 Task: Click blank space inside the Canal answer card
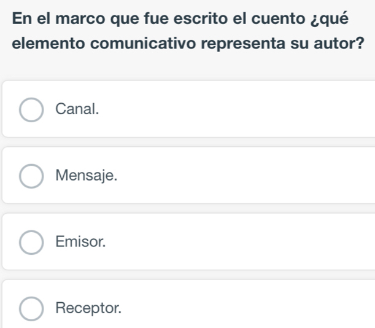click(245, 109)
